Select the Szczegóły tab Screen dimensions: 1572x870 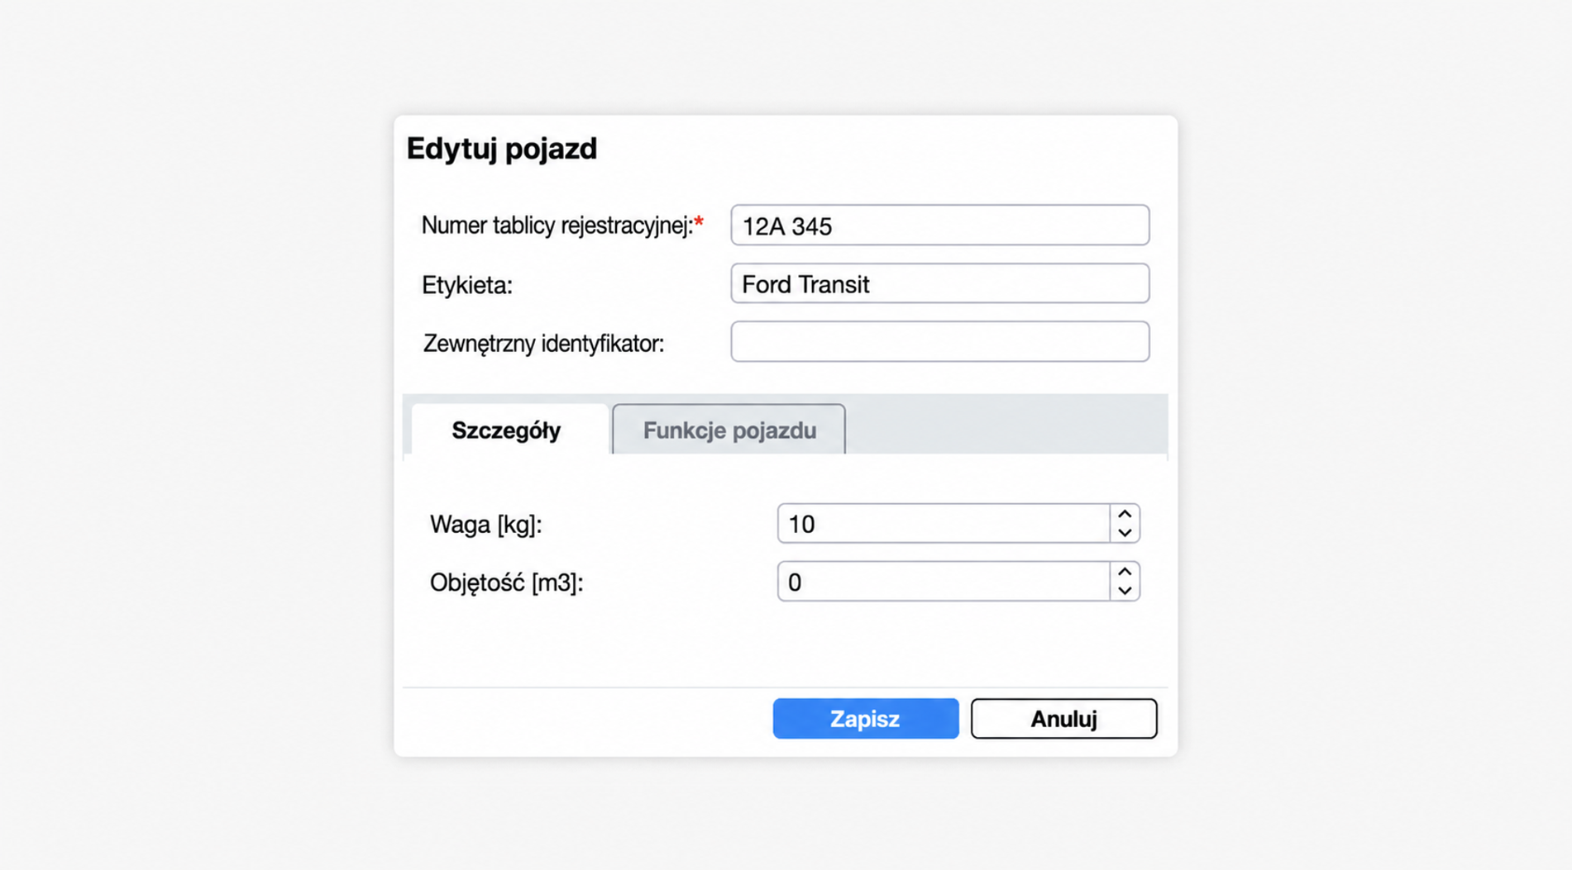click(x=509, y=430)
